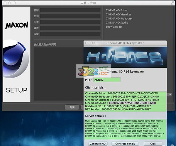Click the Generate serials button
The width and height of the screenshot is (176, 146).
point(125,144)
